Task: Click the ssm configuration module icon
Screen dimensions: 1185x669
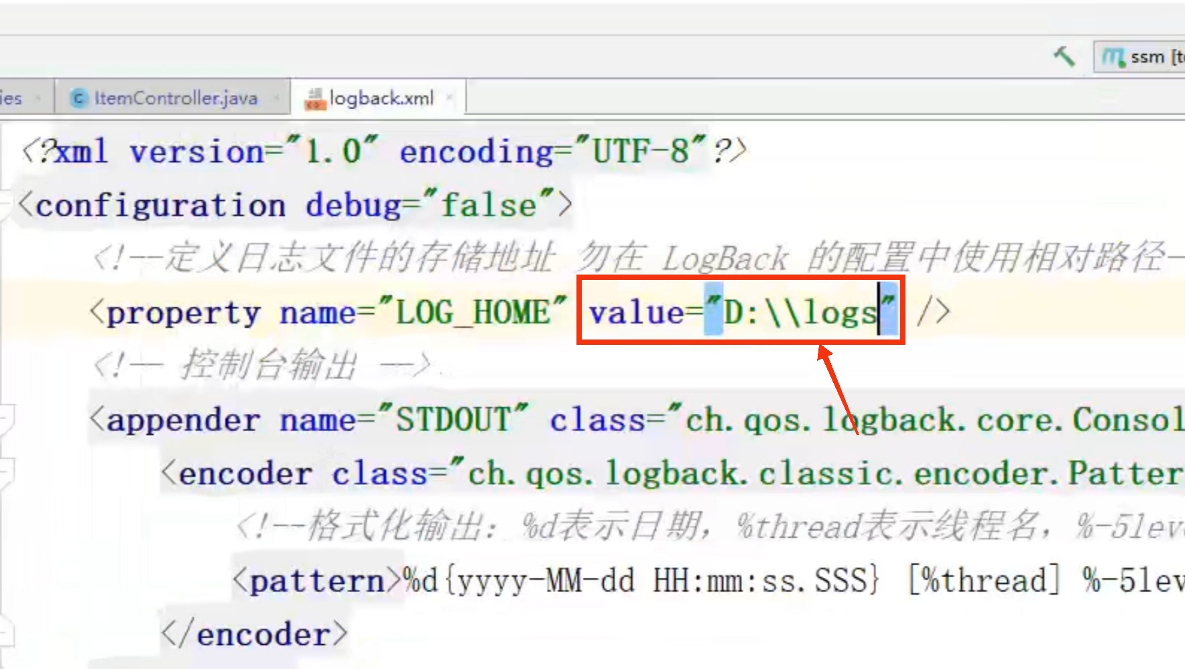Action: pos(1113,58)
